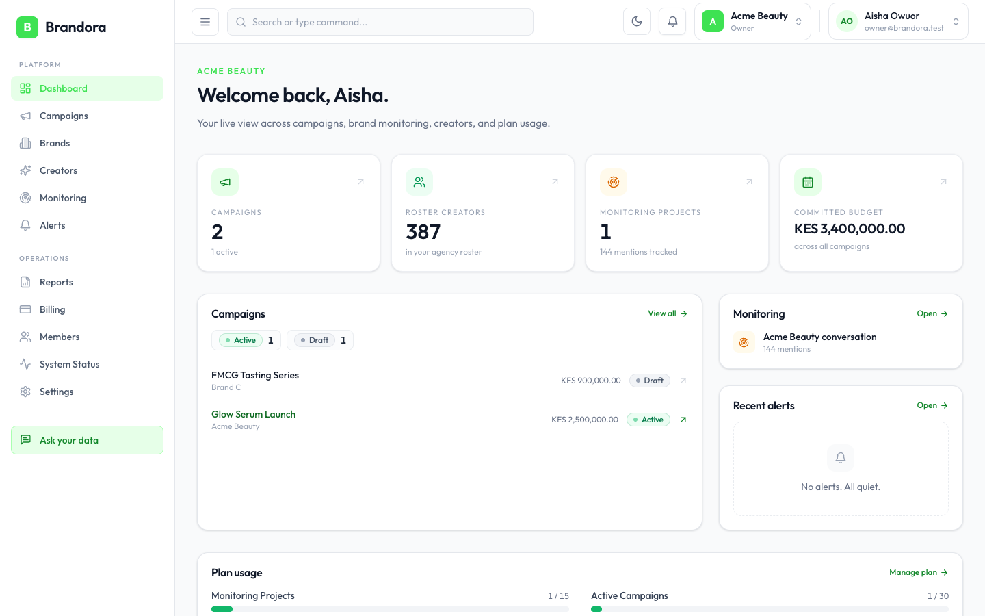Open Dashboard in the sidebar

87,88
